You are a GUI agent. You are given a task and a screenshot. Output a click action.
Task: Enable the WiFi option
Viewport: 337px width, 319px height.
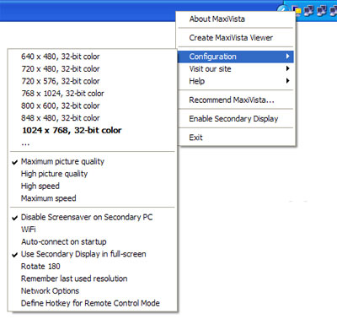click(x=93, y=230)
